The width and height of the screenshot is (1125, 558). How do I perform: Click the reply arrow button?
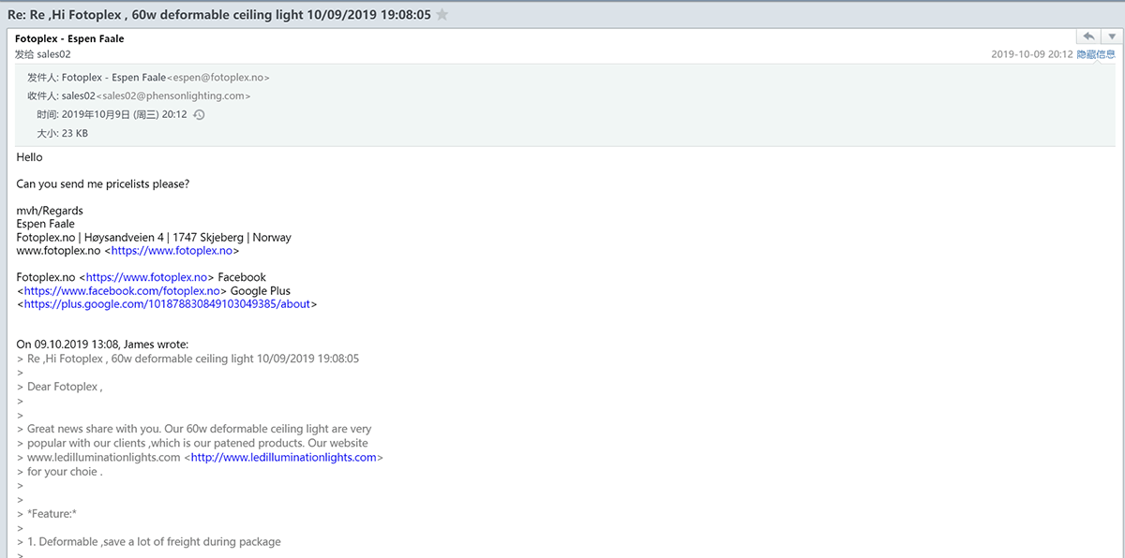[x=1087, y=37]
